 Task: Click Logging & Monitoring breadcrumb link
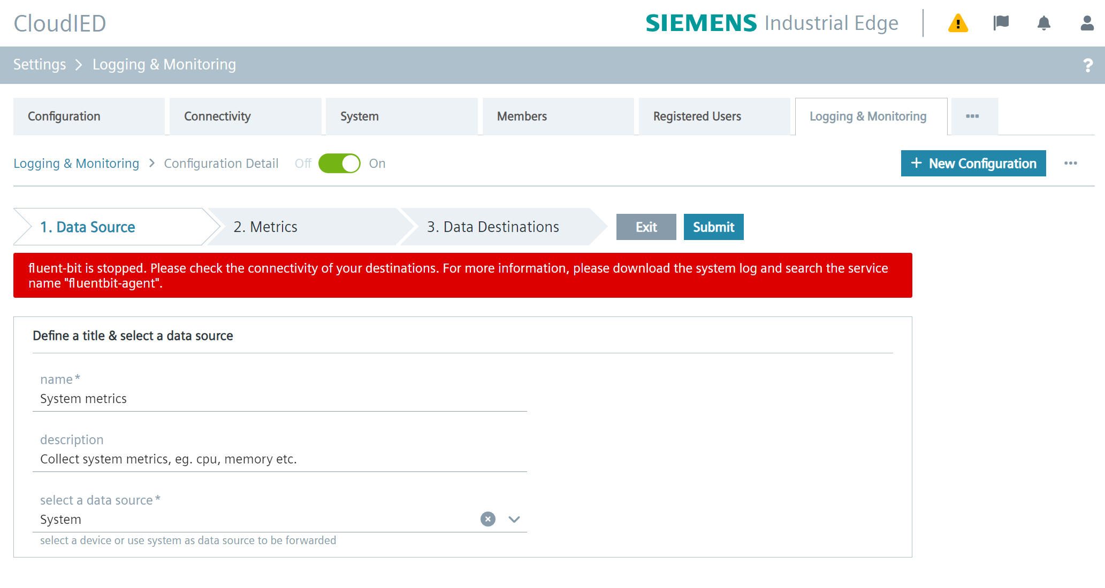point(76,164)
